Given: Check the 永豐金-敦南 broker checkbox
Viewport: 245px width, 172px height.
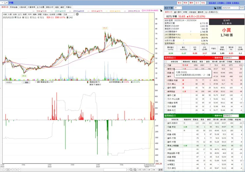Looking at the screenshot, I should pyautogui.click(x=166, y=103).
